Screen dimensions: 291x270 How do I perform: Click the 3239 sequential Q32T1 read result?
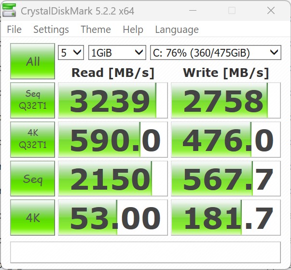pos(113,101)
